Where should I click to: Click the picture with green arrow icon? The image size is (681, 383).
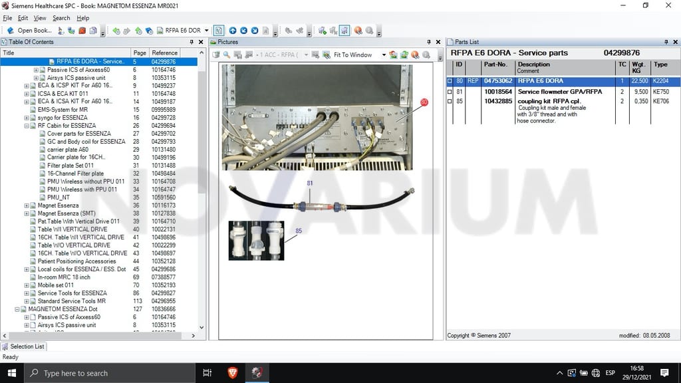pos(404,55)
